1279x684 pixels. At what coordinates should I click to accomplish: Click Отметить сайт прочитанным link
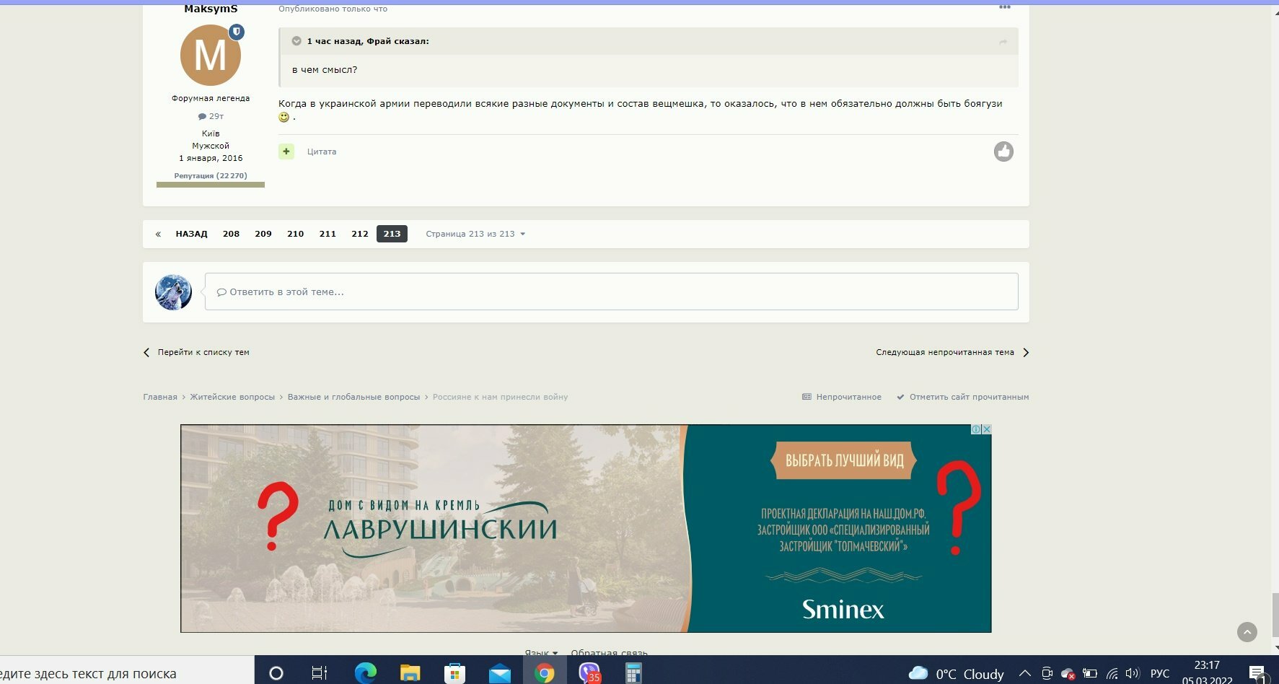(x=962, y=397)
